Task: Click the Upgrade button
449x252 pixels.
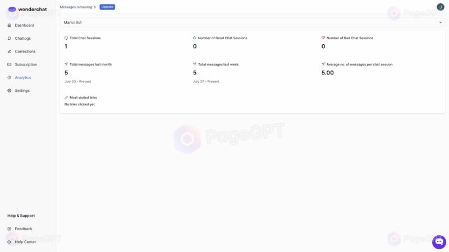Action: [x=107, y=7]
